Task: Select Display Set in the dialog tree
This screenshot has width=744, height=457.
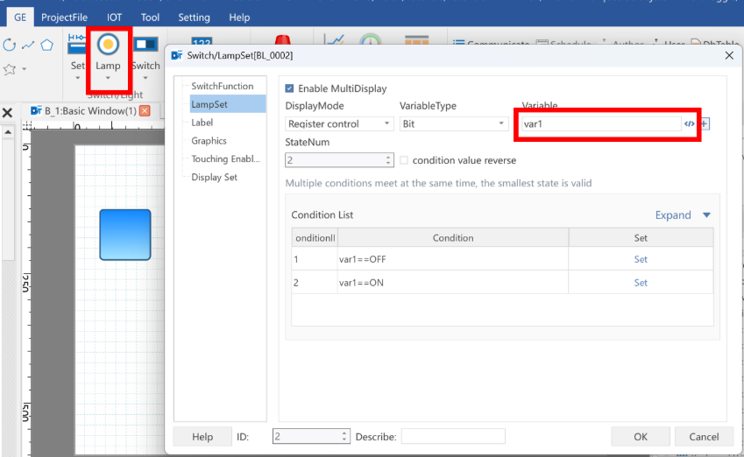Action: [214, 177]
